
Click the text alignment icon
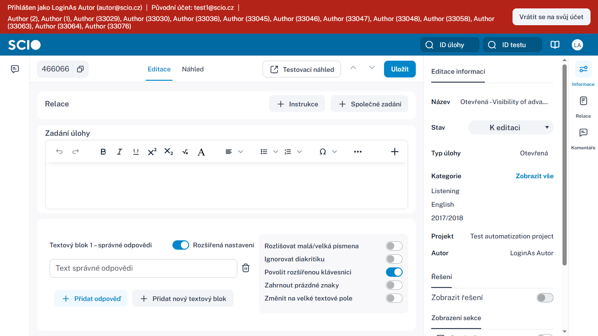[228, 152]
